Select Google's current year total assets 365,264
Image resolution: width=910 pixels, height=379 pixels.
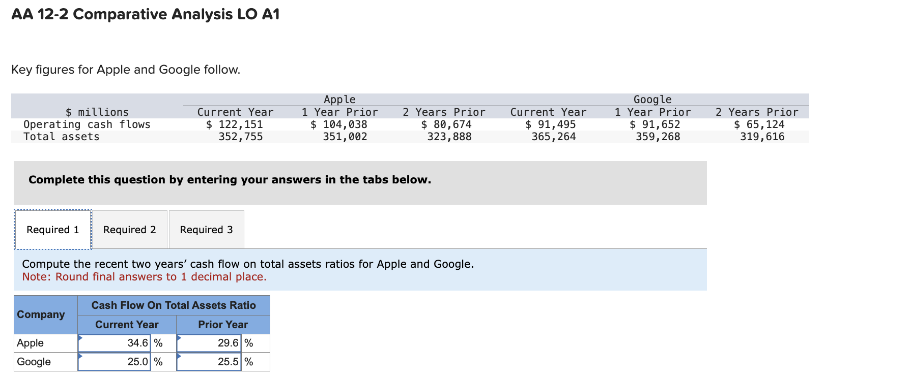554,137
